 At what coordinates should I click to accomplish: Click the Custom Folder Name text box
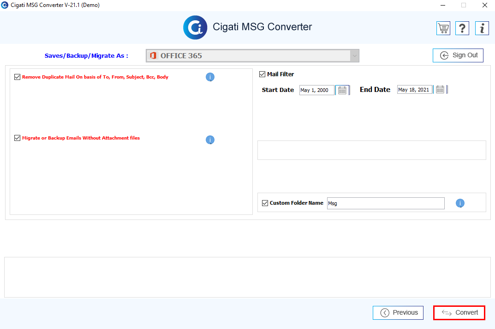pos(386,203)
